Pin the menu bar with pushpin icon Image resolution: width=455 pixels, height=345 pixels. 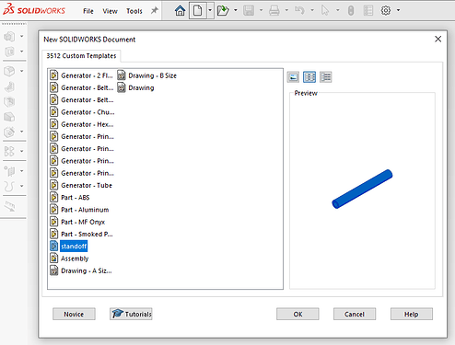155,11
